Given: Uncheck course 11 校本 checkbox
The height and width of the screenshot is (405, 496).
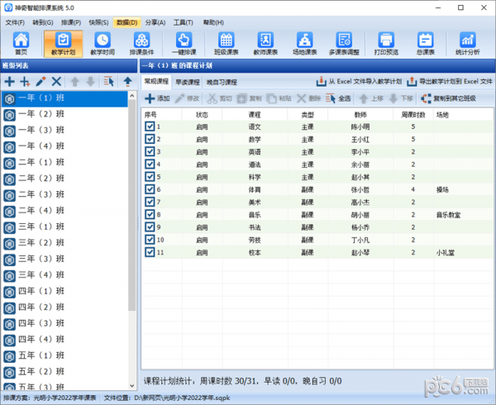Looking at the screenshot, I should (x=150, y=252).
